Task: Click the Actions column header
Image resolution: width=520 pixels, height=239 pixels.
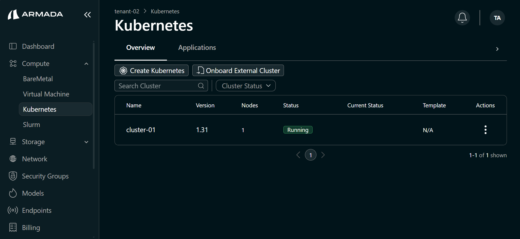Action: click(x=485, y=105)
